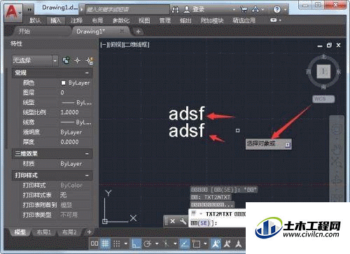Screen dimensions: 350x254
Task: Switch to the 精选应用 ribbon tab
Action: coord(244,20)
